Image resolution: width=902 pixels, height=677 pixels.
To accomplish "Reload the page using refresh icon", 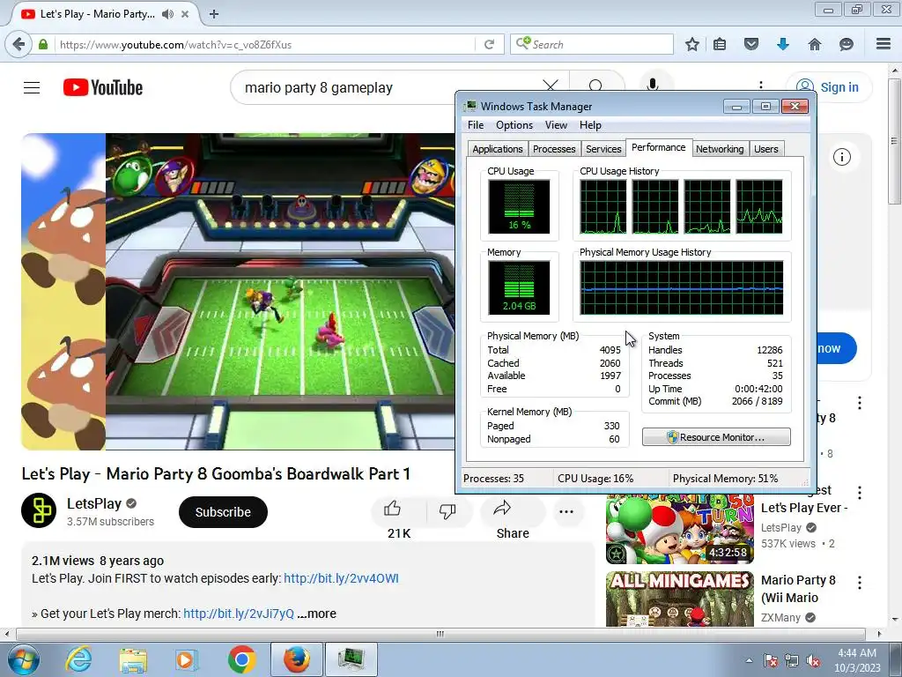I will coord(489,44).
